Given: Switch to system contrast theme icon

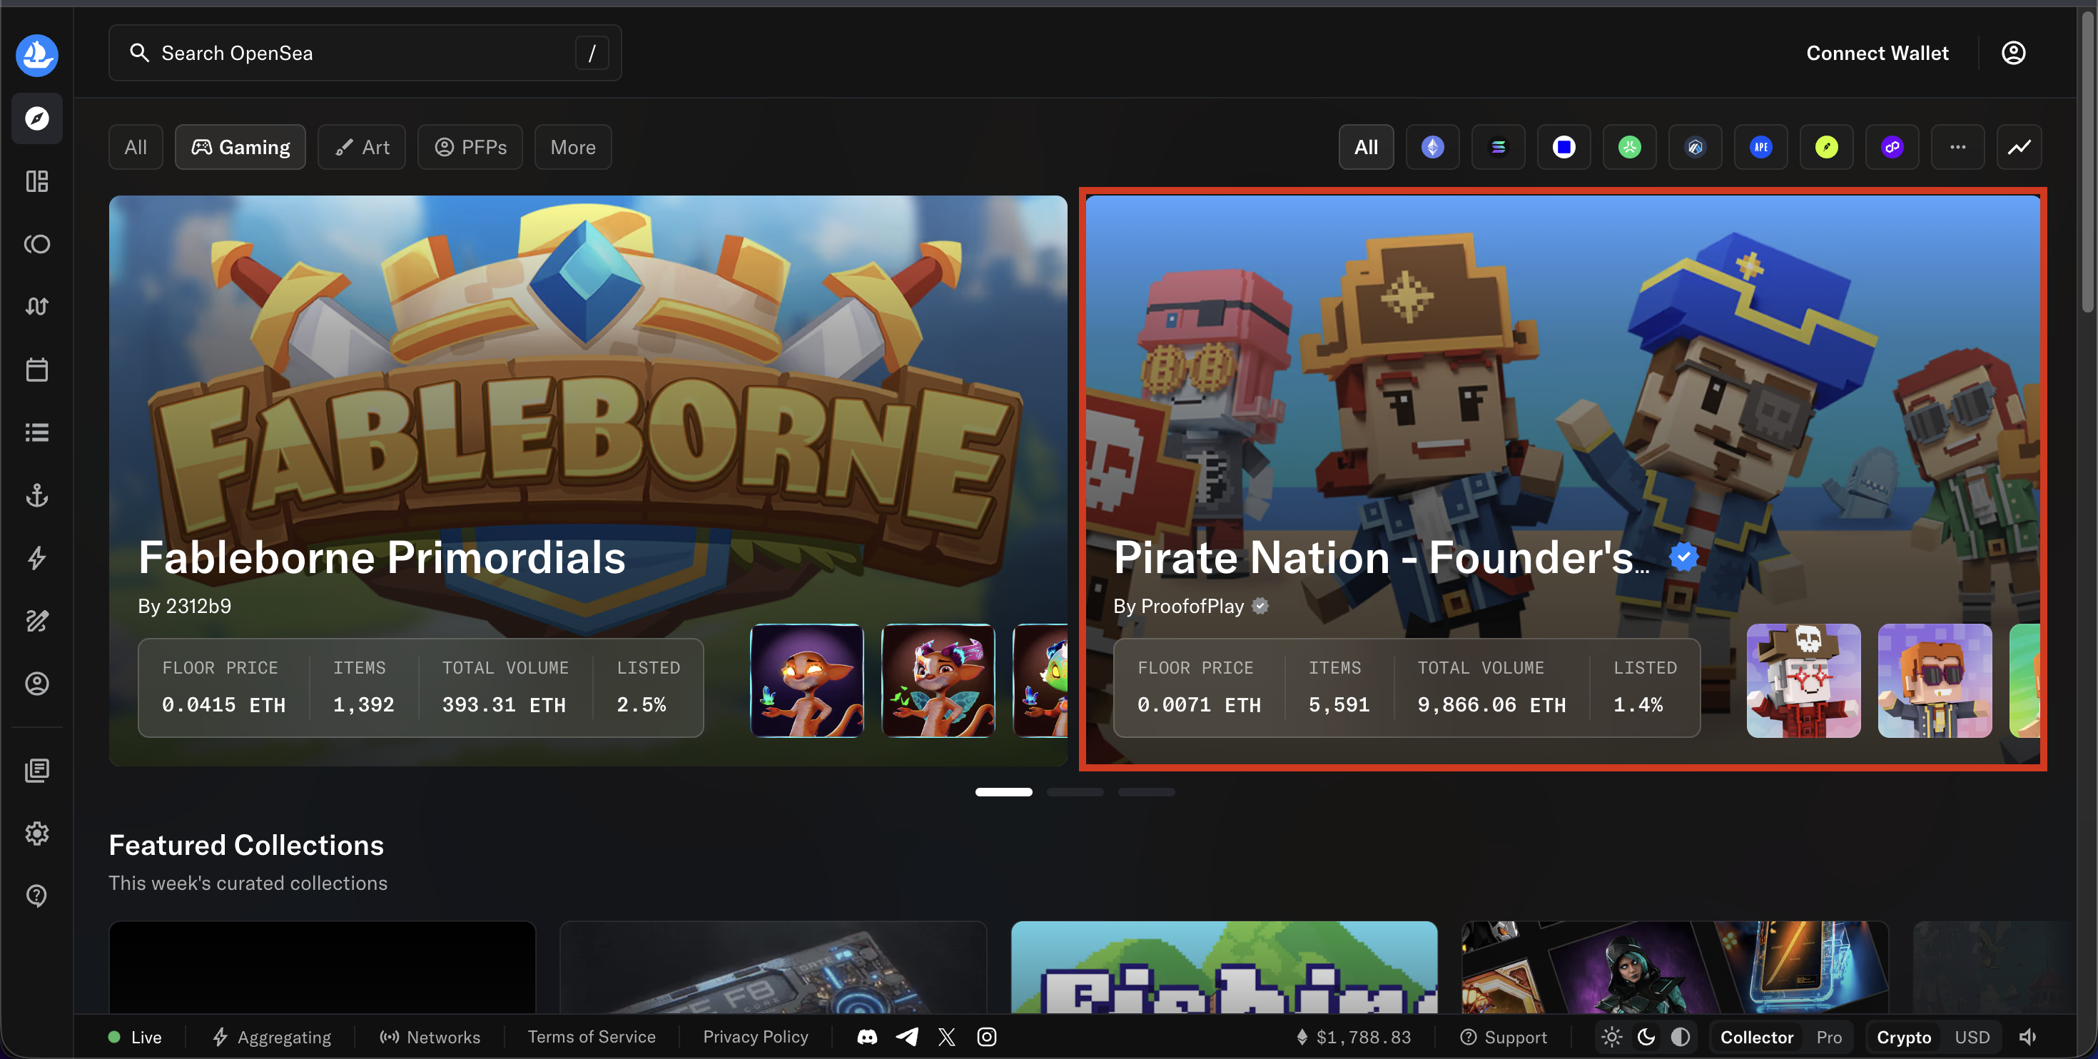Looking at the screenshot, I should pyautogui.click(x=1681, y=1037).
